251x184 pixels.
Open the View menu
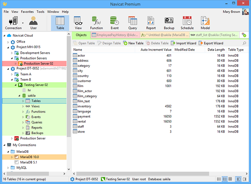point(15,12)
